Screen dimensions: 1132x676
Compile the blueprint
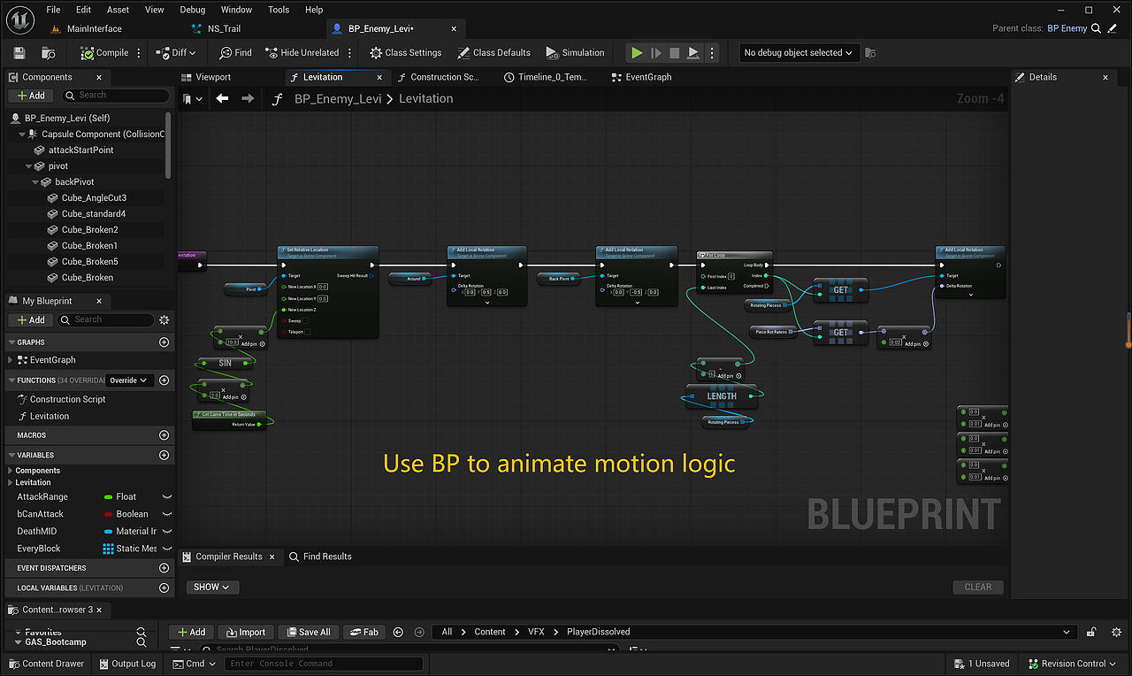point(104,53)
